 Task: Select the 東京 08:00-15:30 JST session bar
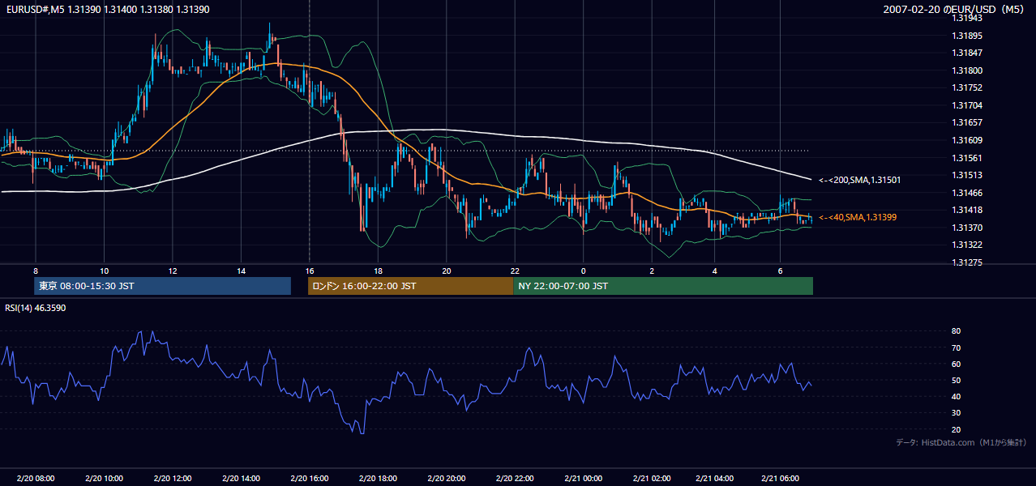[x=163, y=286]
